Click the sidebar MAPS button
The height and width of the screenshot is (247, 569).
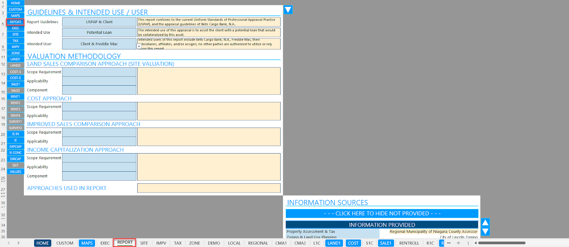(x=15, y=16)
